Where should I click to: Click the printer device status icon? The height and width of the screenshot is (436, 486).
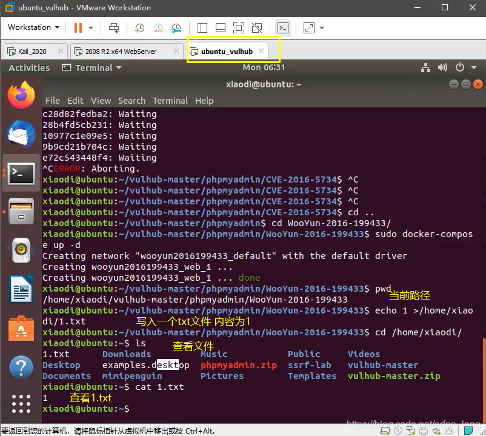424,431
